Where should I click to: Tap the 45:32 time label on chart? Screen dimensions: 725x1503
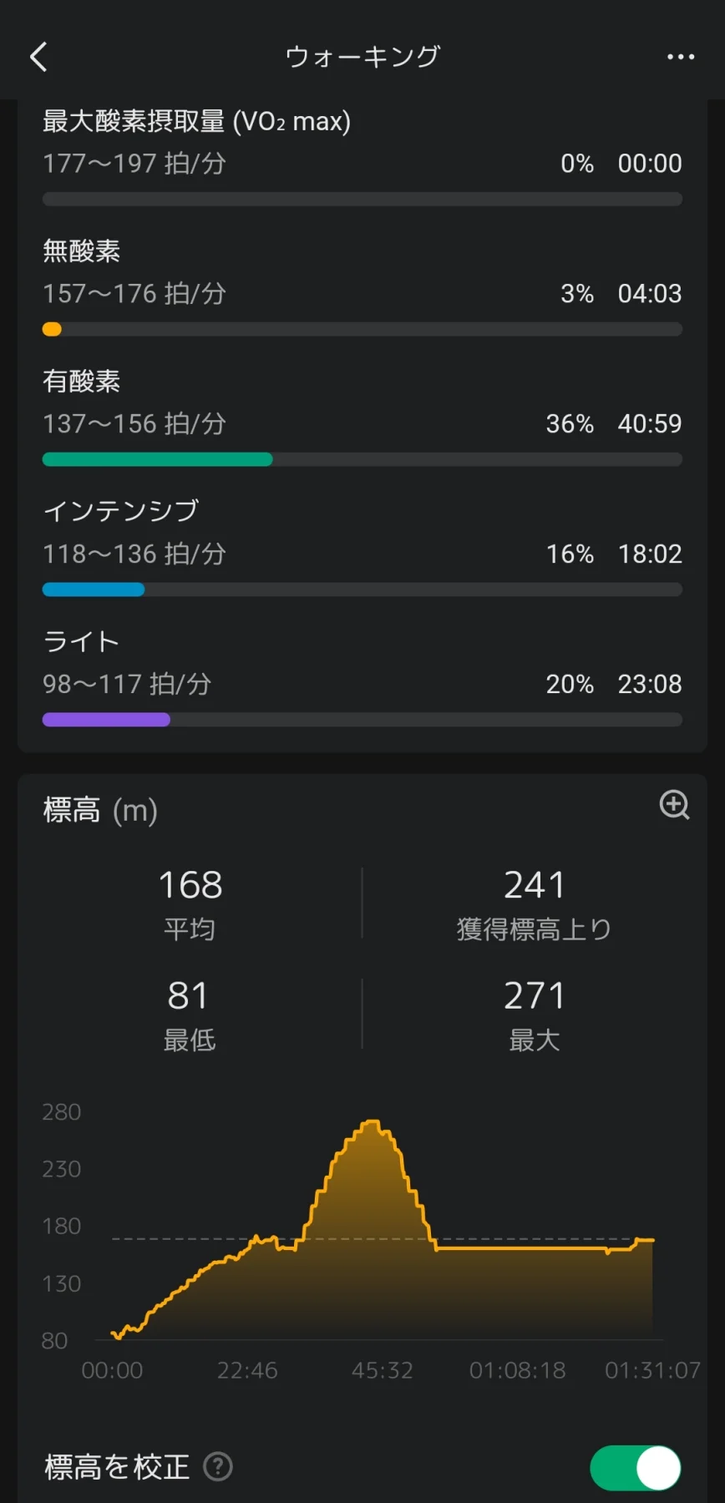(x=383, y=1370)
